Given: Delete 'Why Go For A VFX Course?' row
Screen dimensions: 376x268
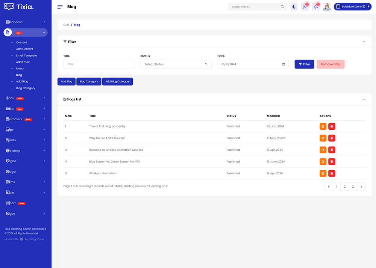Looking at the screenshot, I should click(x=332, y=138).
